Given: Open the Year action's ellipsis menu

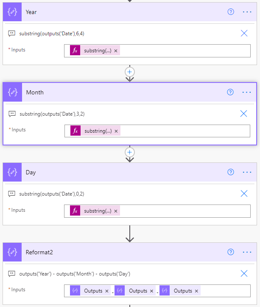Looking at the screenshot, I should click(247, 12).
